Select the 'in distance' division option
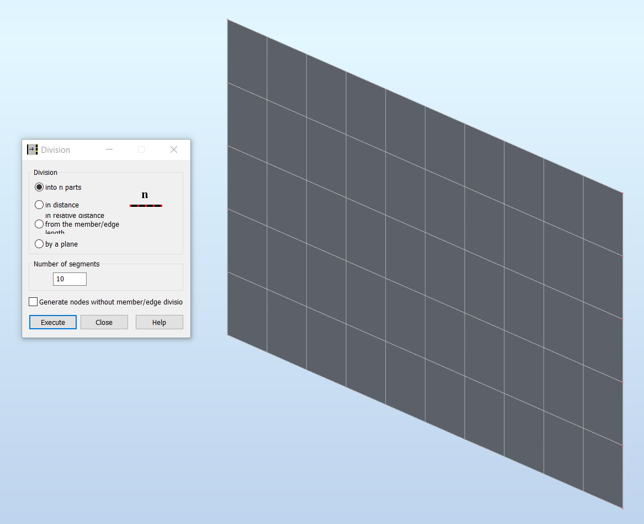The height and width of the screenshot is (524, 644). click(39, 205)
